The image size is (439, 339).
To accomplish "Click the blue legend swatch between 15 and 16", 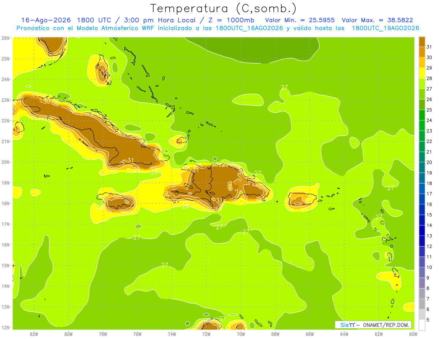I will click(421, 210).
